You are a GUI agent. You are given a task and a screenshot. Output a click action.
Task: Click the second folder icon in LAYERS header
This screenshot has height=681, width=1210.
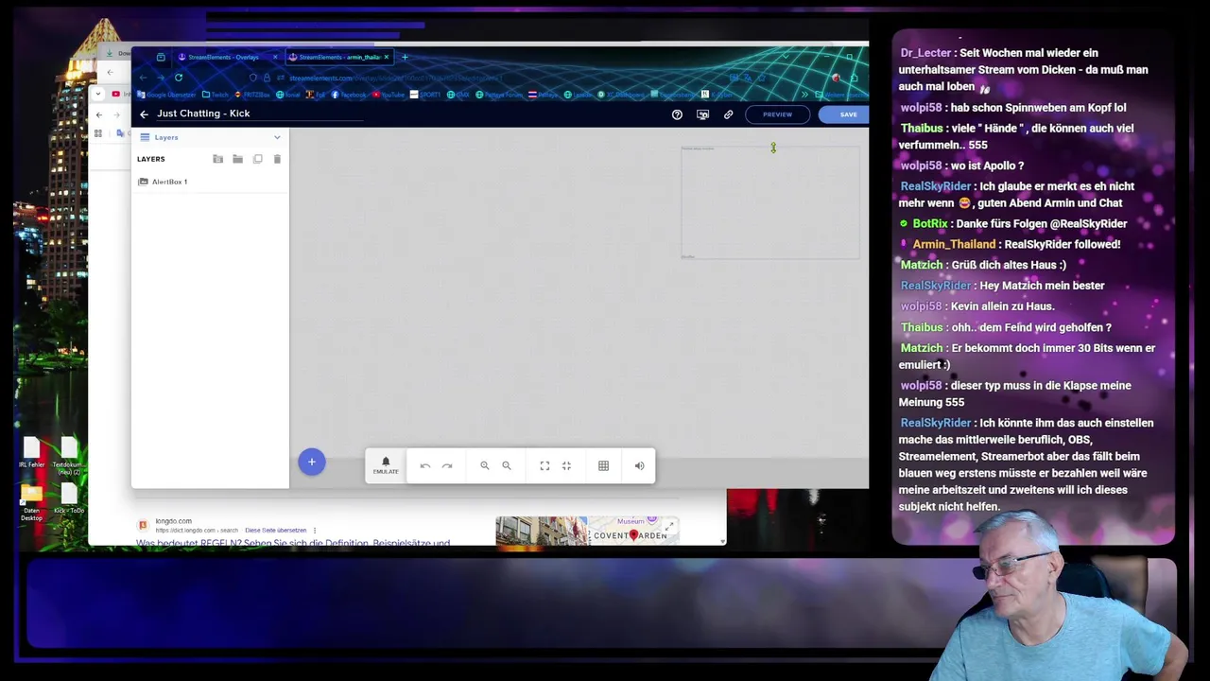(x=237, y=159)
